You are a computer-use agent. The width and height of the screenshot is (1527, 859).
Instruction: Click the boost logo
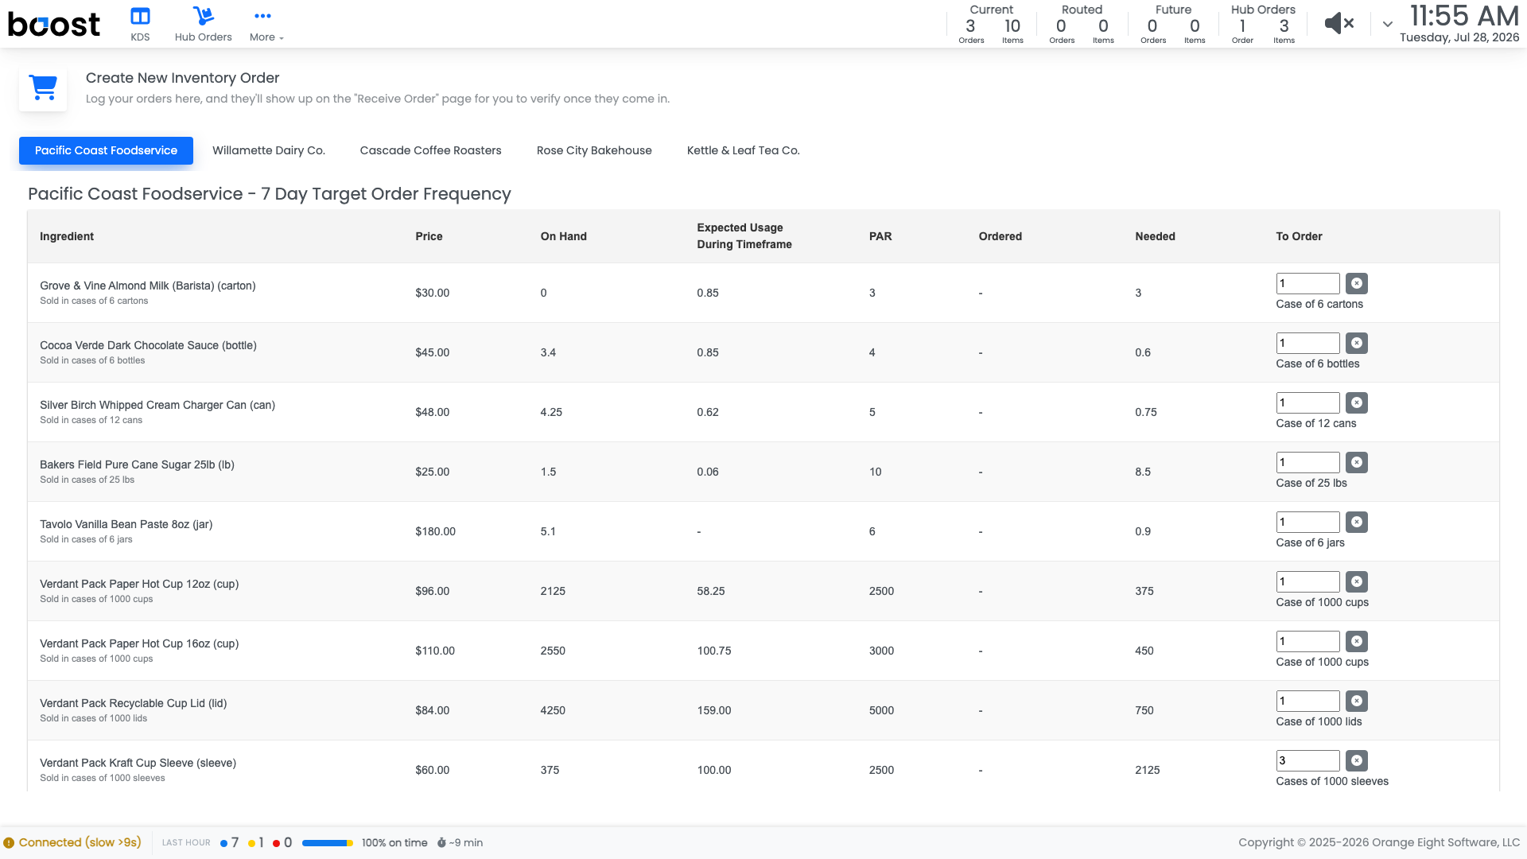point(54,24)
